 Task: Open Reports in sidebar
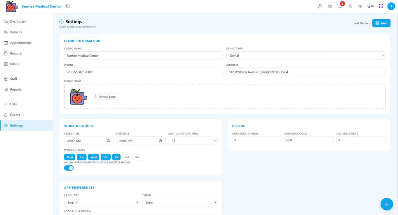[x=27, y=89]
